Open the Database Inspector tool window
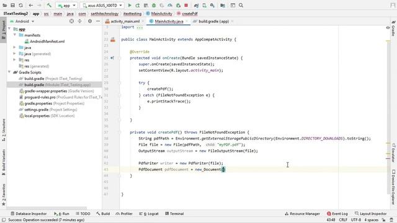Screen dimensions: 397x223 (29, 214)
